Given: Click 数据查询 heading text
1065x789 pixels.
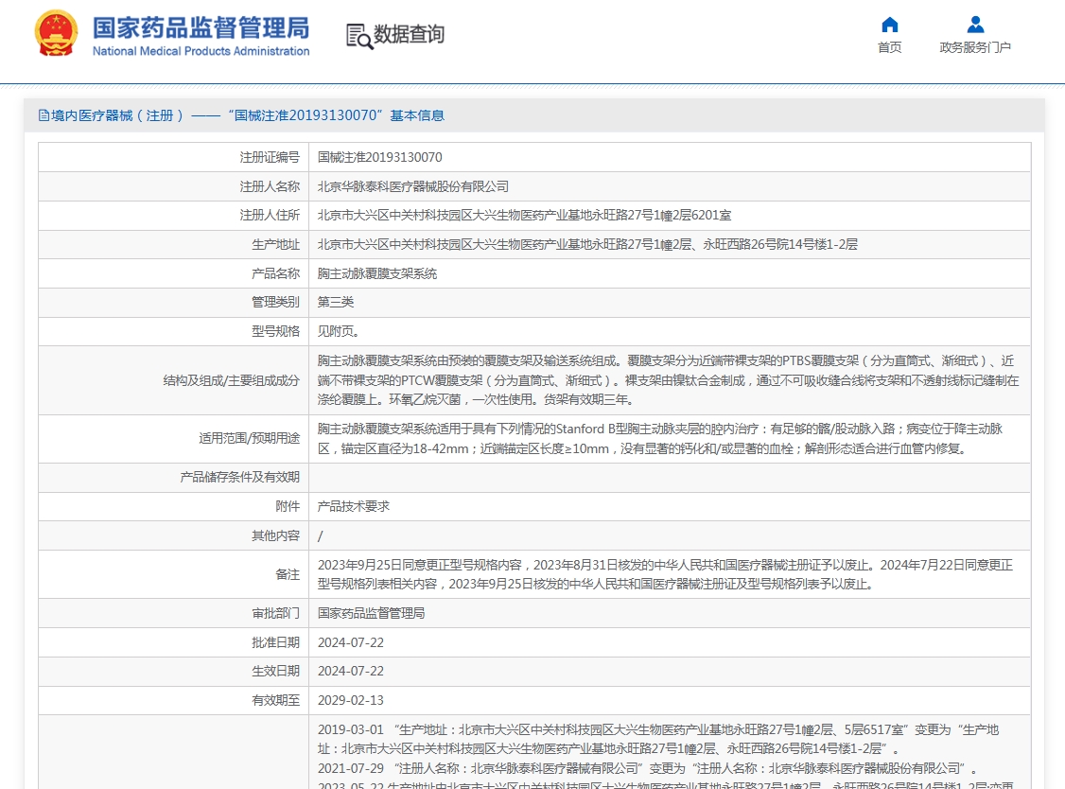Looking at the screenshot, I should point(409,34).
